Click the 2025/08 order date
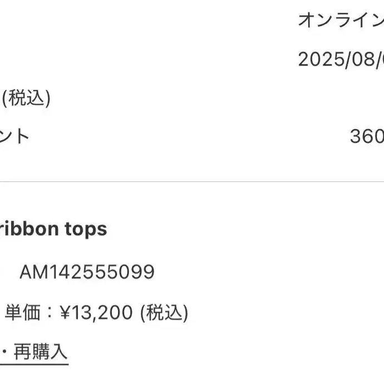 tap(341, 59)
